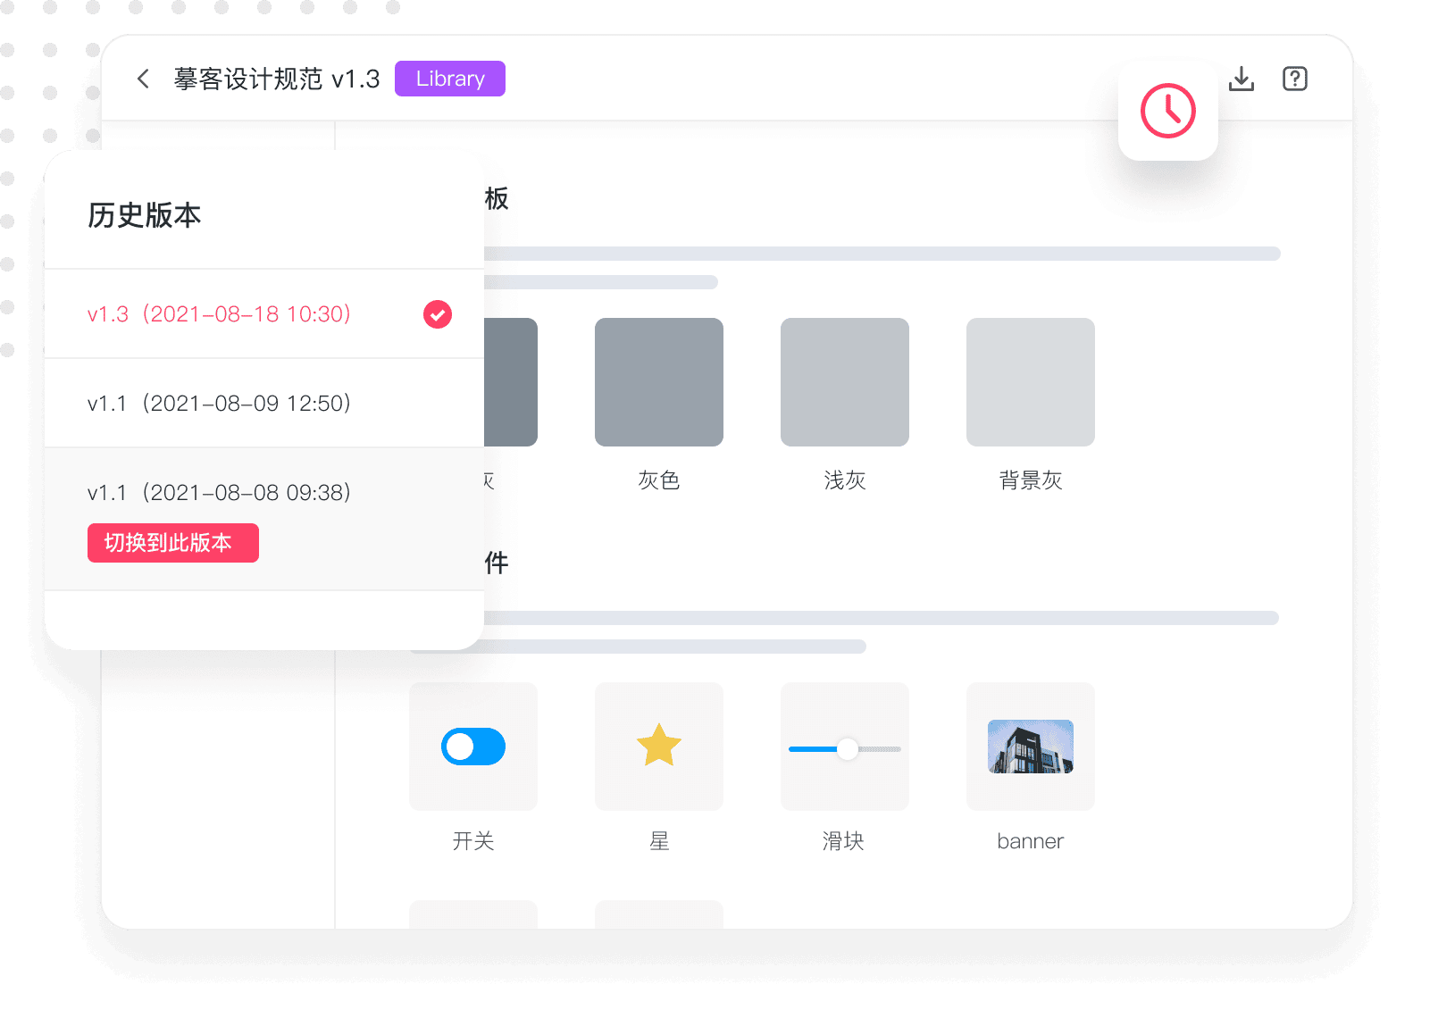This screenshot has height=1018, width=1438.
Task: Click the yellow star component icon
Action: click(659, 746)
